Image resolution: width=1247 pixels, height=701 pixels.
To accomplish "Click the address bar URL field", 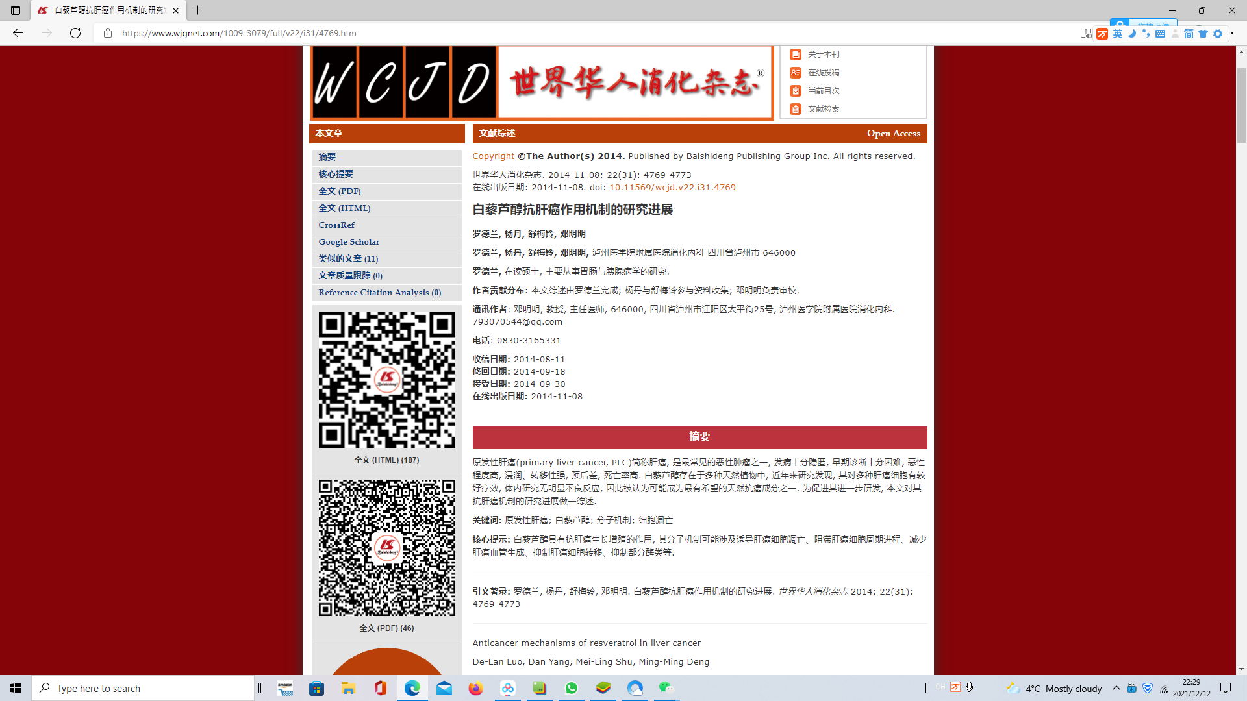I will 585,33.
